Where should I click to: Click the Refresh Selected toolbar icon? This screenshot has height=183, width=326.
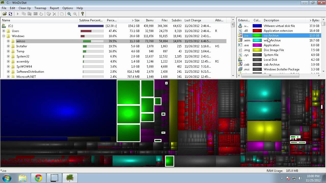pyautogui.click(x=41, y=14)
